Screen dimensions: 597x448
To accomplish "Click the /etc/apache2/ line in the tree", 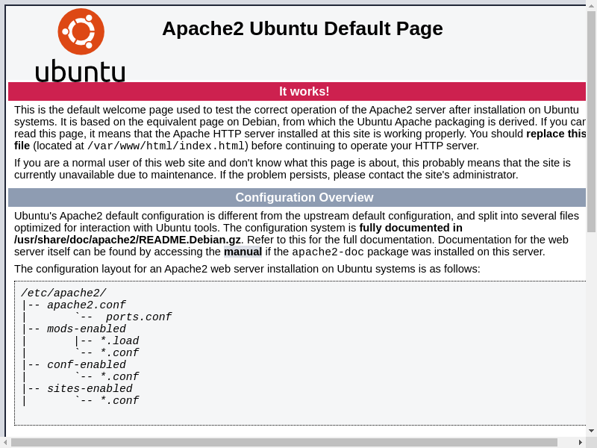I will tap(63, 293).
